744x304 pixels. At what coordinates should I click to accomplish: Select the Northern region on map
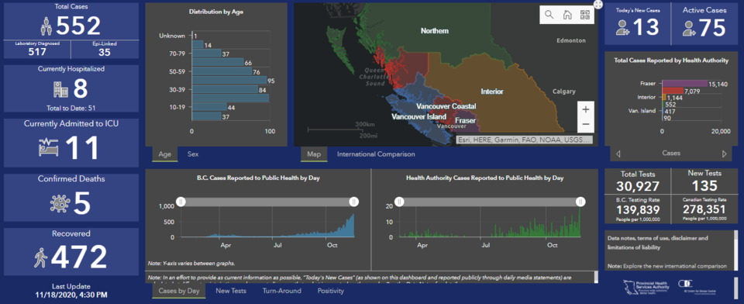click(434, 31)
